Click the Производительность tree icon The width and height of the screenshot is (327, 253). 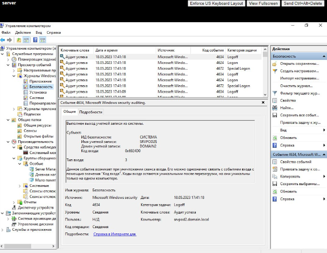pos(14,142)
